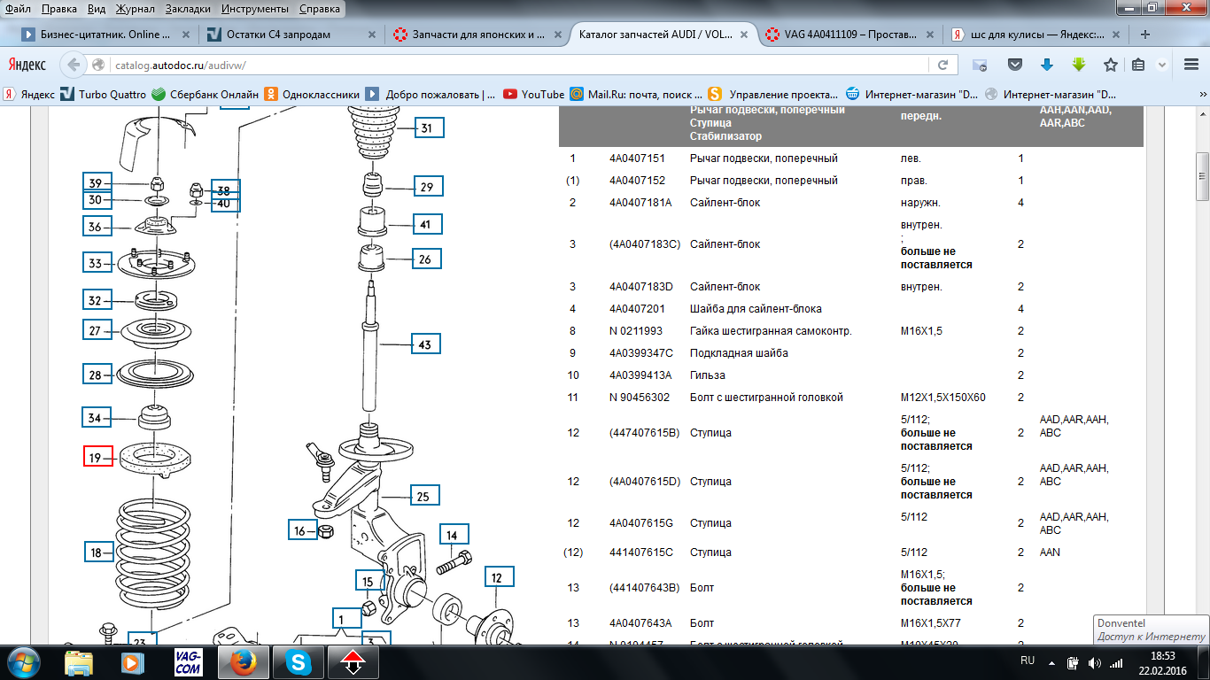
Task: Expand the toolbar overflow chevron dropdown
Action: click(1162, 65)
